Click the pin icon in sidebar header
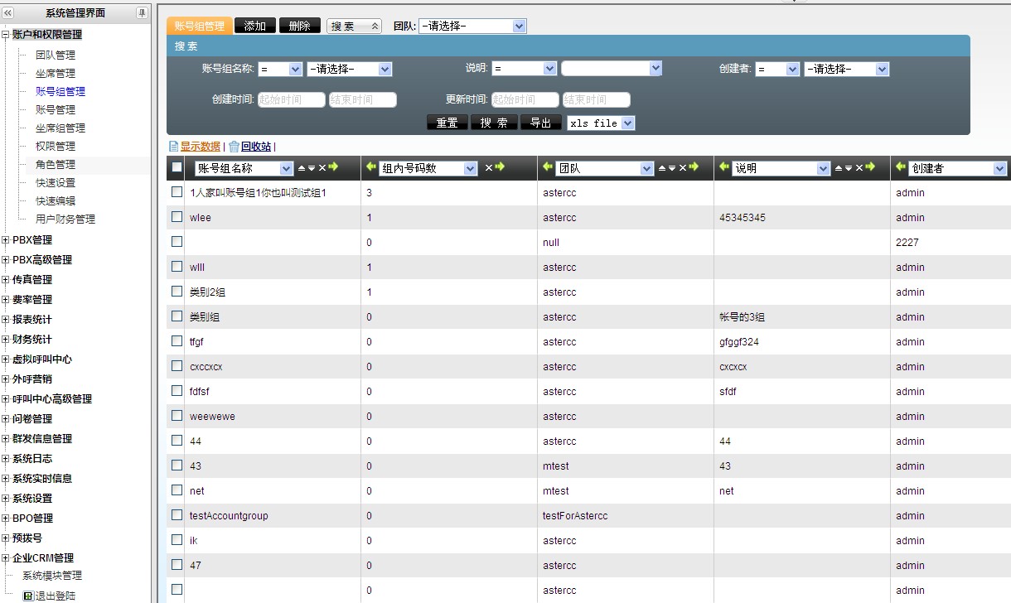The width and height of the screenshot is (1011, 603). pos(142,13)
